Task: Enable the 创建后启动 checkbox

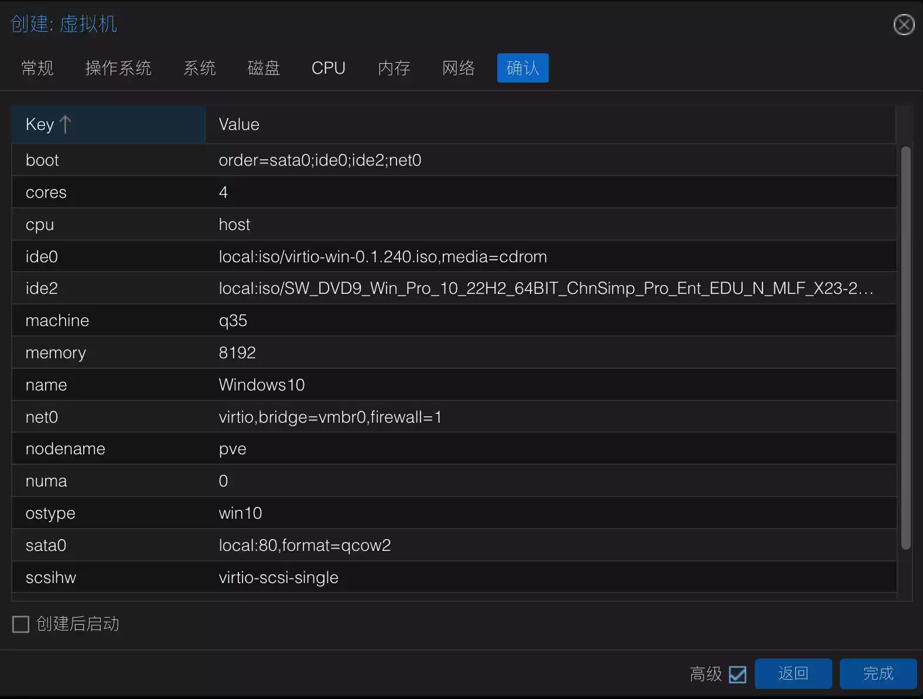Action: [x=21, y=624]
